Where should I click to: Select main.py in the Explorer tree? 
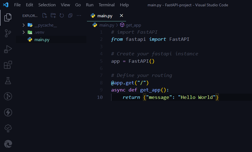pyautogui.click(x=52, y=40)
